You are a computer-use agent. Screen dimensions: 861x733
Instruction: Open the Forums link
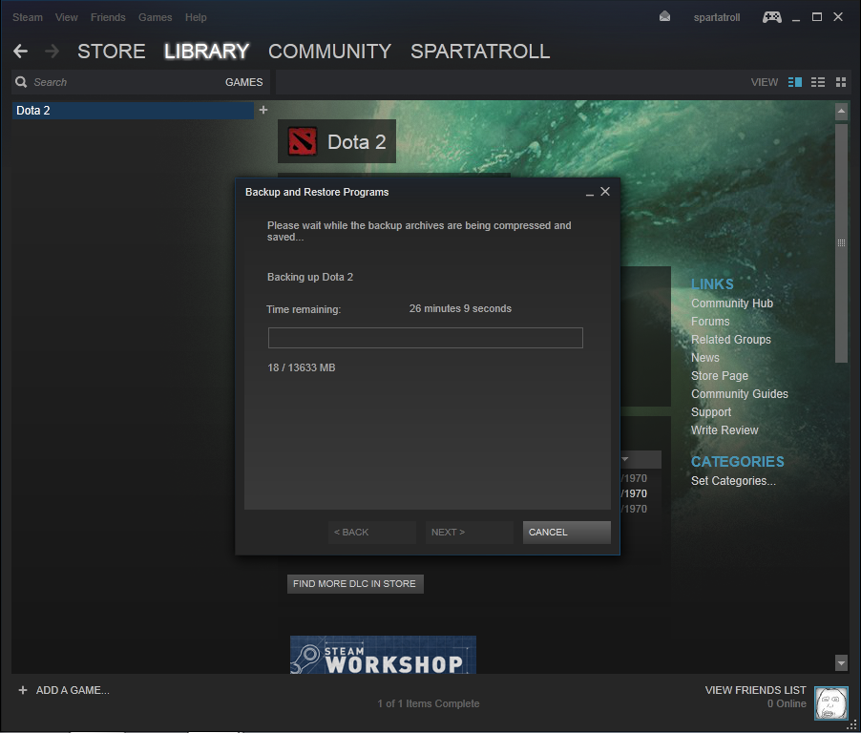point(710,322)
